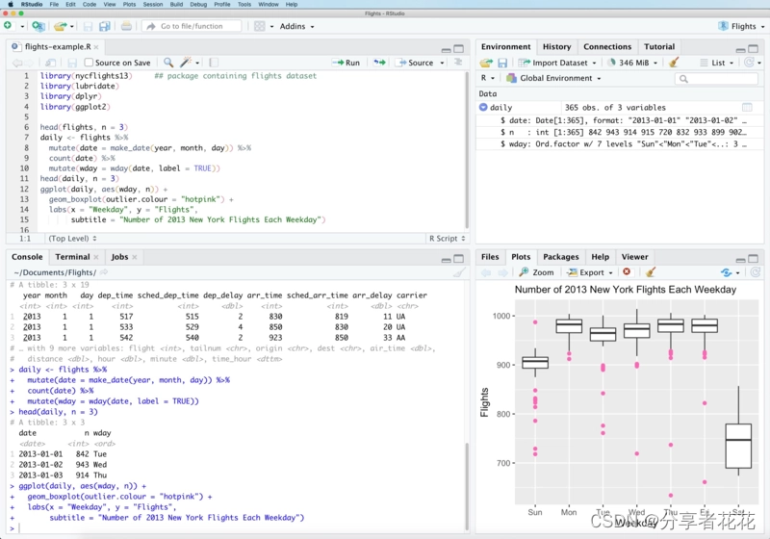770x539 pixels.
Task: Click the Debug menu
Action: coord(198,4)
